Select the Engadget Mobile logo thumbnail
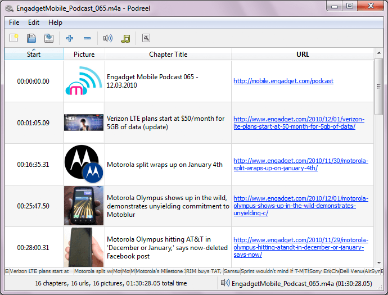 coord(84,81)
